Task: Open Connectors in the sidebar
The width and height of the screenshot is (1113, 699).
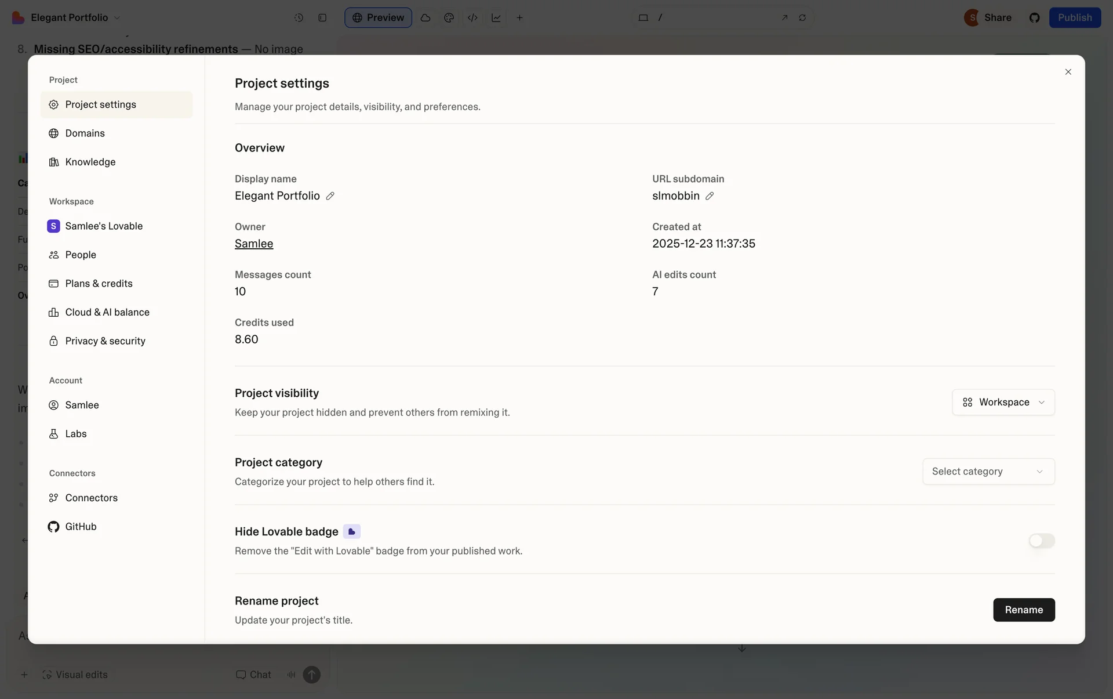Action: pos(91,498)
